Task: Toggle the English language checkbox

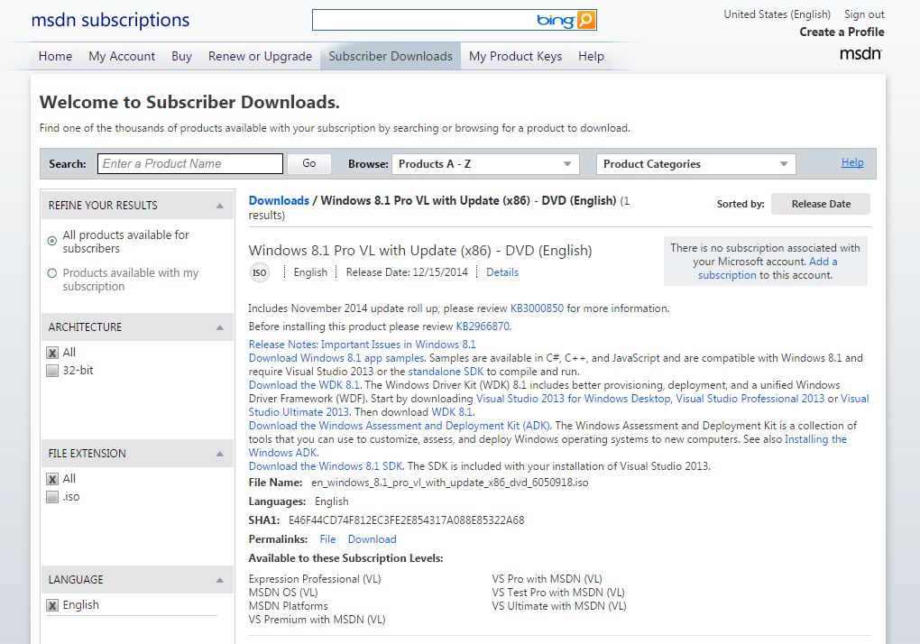Action: [x=52, y=605]
